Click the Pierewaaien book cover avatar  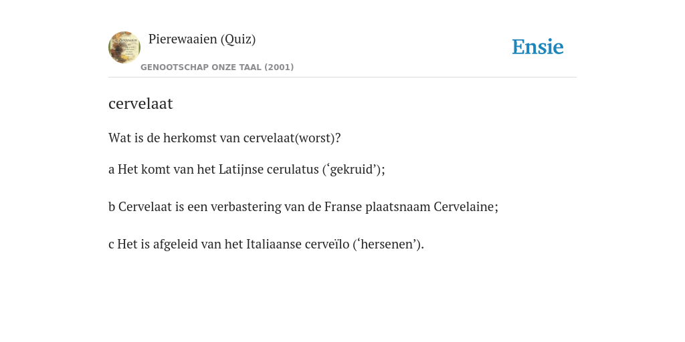pos(124,47)
